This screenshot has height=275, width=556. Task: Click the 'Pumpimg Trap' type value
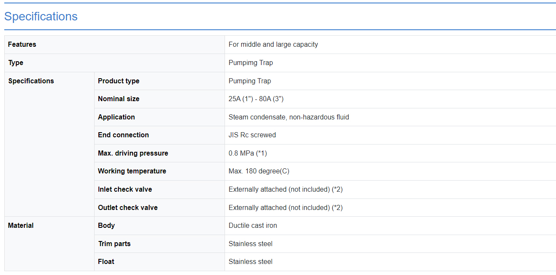(x=251, y=63)
